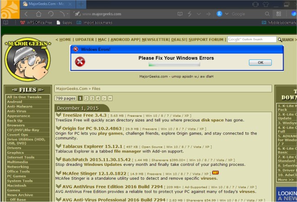
Task: Open reader mode book icon in address bar
Action: click(180, 14)
